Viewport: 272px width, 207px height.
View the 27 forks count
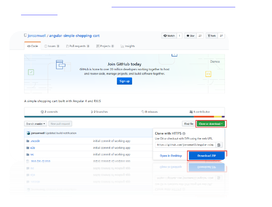click(x=221, y=36)
